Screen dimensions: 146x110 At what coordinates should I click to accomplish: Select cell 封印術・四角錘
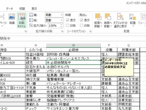74,54
